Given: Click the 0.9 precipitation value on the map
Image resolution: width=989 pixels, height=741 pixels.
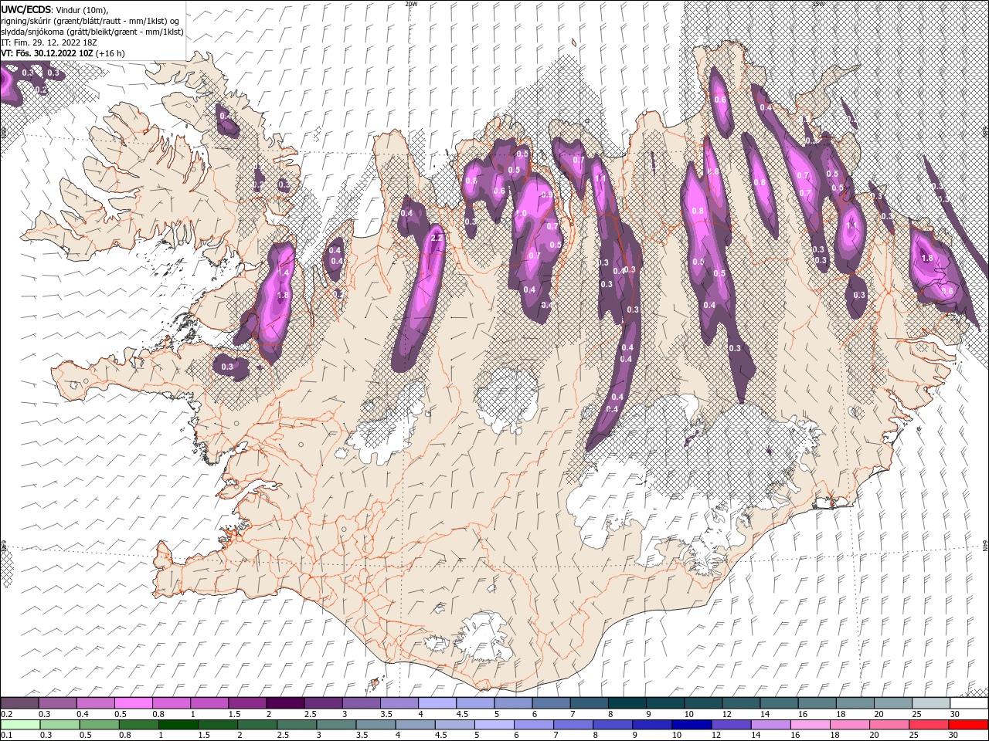Looking at the screenshot, I should pyautogui.click(x=547, y=195).
